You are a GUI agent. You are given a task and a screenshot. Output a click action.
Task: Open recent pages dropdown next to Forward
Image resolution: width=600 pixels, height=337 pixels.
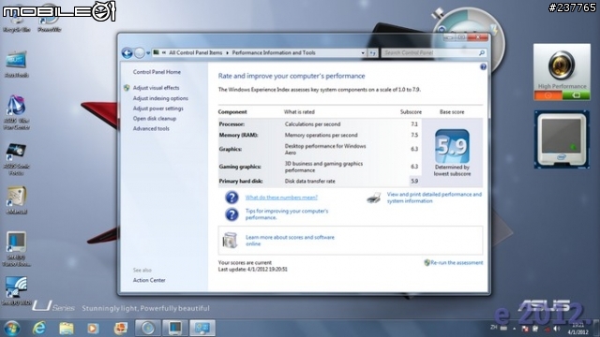(x=148, y=53)
